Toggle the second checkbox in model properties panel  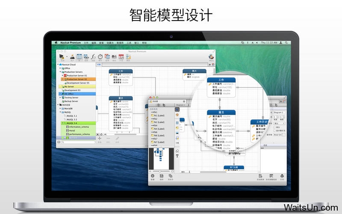(x=274, y=131)
